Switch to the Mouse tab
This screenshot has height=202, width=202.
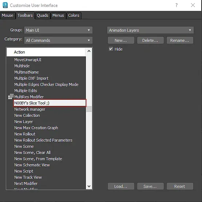tap(8, 15)
